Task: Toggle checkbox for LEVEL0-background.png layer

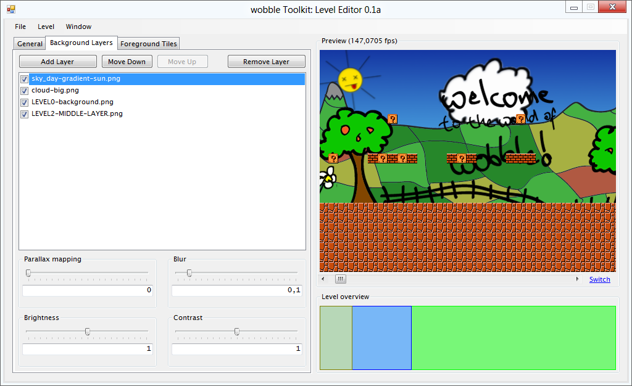Action: [24, 102]
